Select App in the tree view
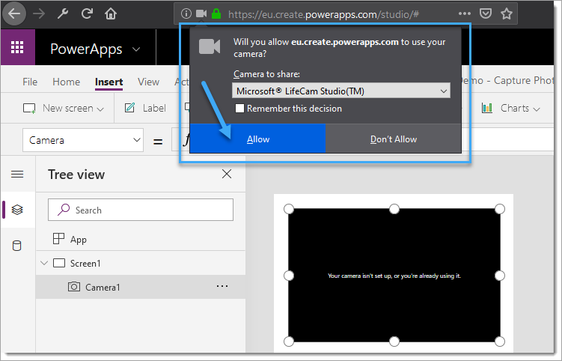The image size is (562, 361). tap(141, 239)
